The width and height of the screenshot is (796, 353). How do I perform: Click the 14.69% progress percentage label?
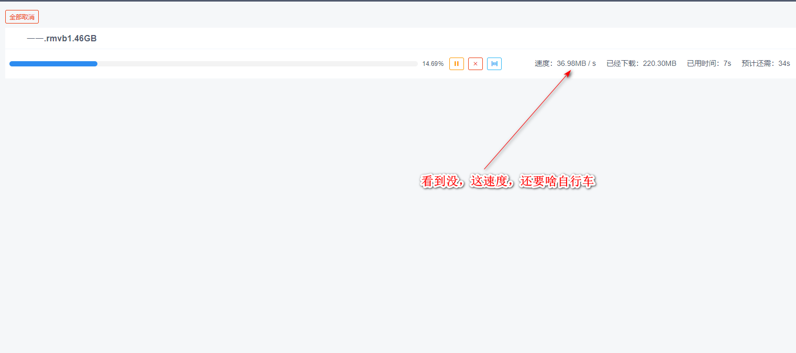click(x=433, y=63)
